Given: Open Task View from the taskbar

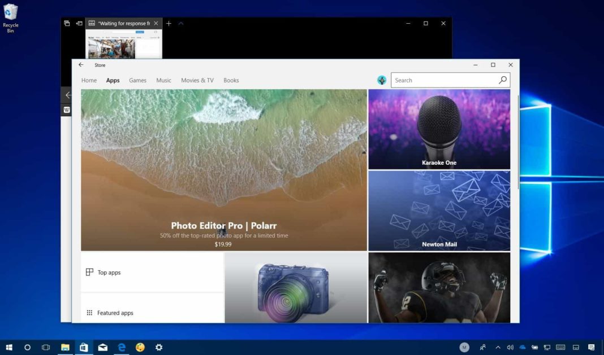Looking at the screenshot, I should tap(45, 348).
